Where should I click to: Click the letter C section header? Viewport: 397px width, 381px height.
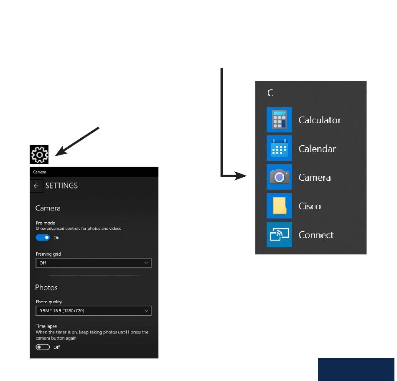270,93
